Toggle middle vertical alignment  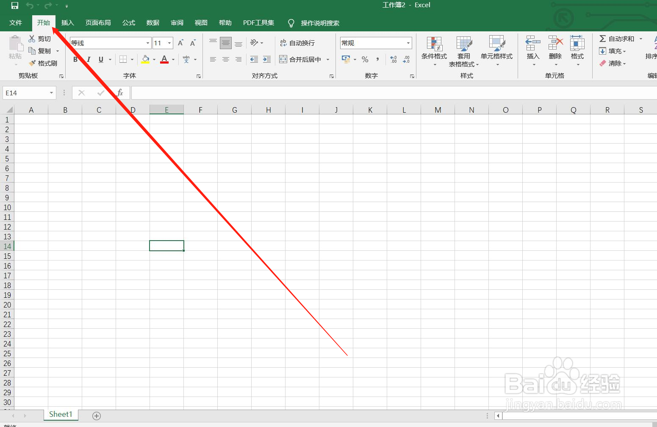tap(226, 43)
